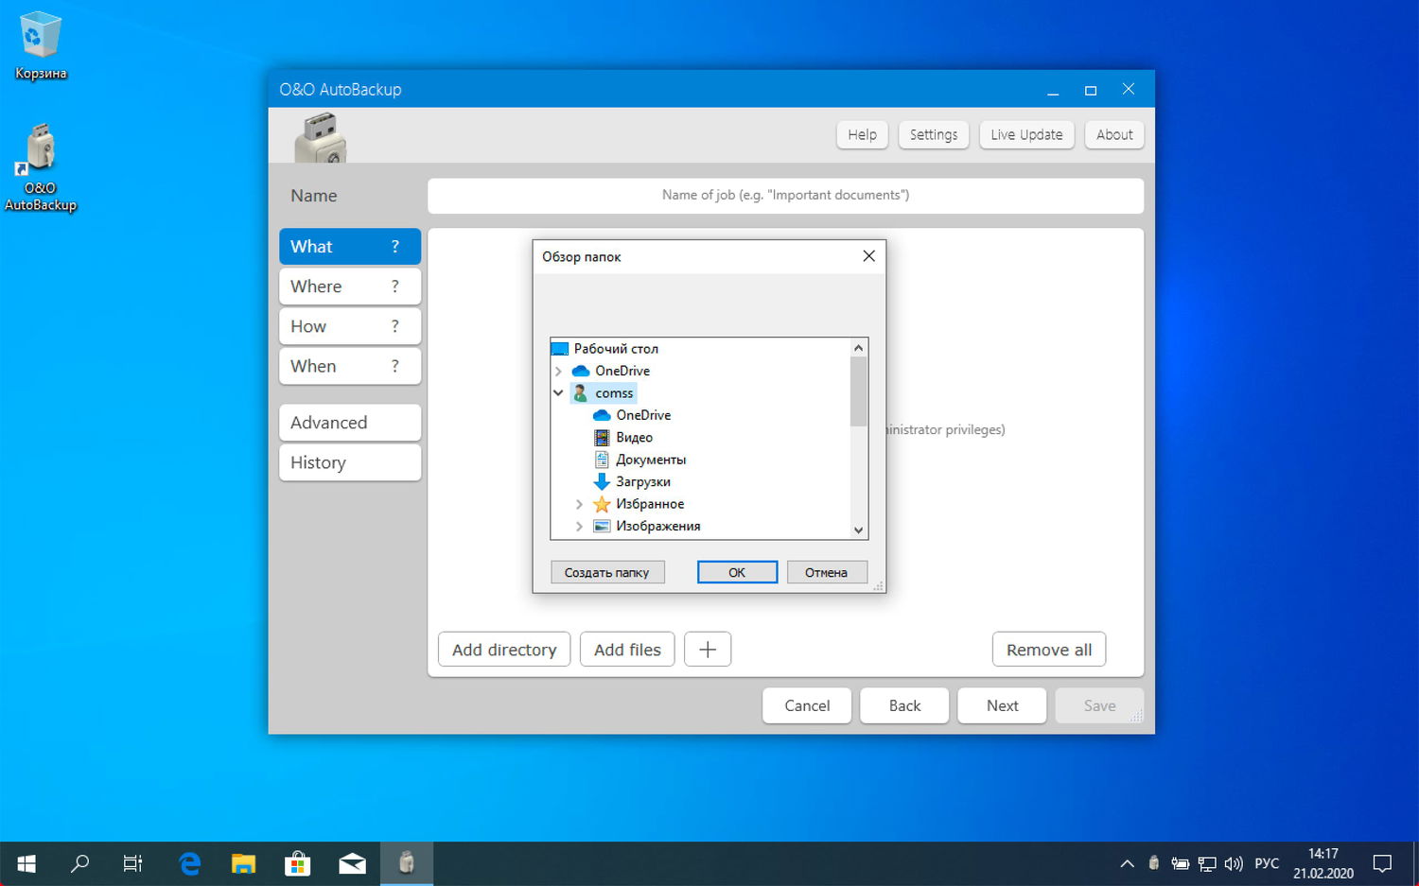Select the Документы item in folder tree
Image resolution: width=1419 pixels, height=886 pixels.
(x=651, y=459)
